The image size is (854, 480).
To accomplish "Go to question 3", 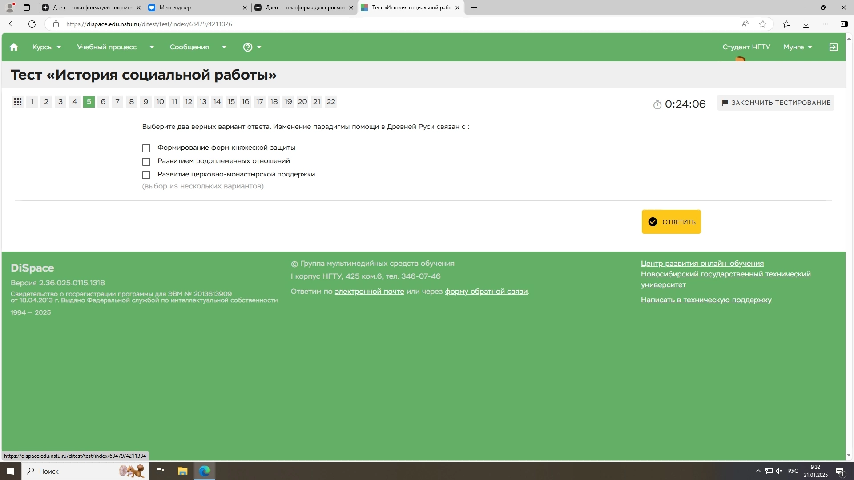I will click(60, 102).
